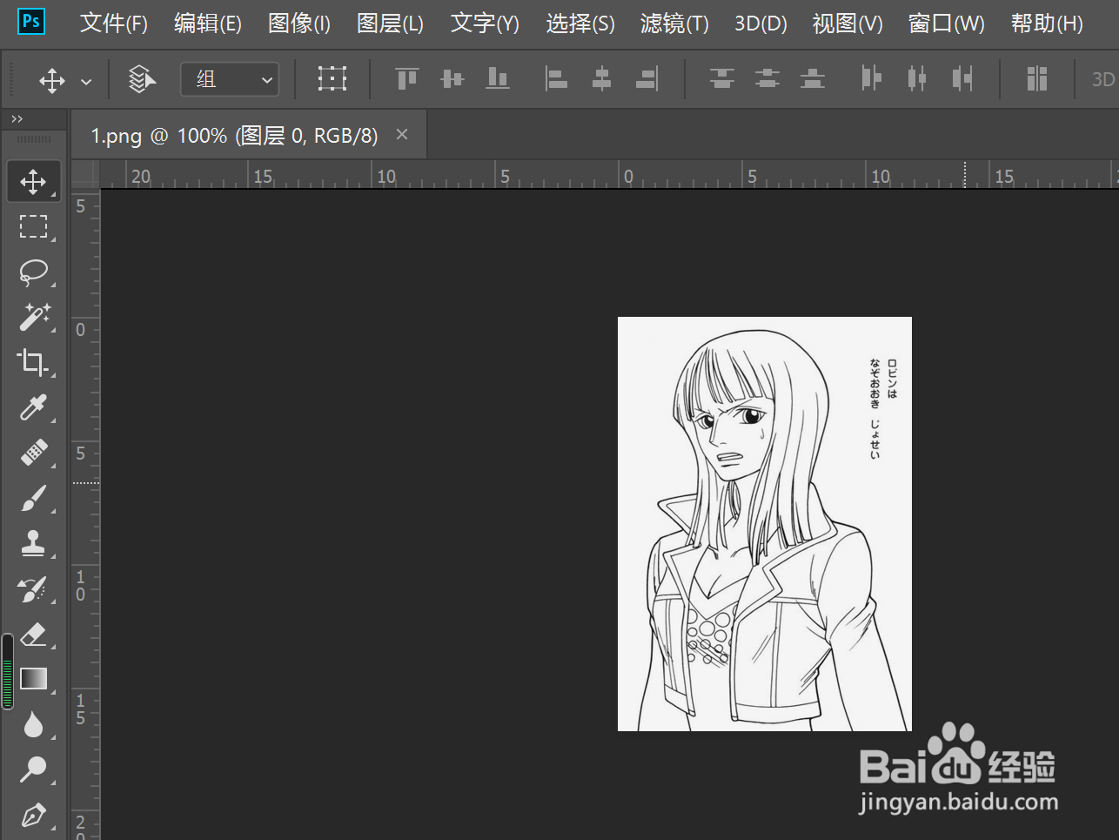1119x840 pixels.
Task: Open the 选择(S) menu
Action: click(580, 24)
